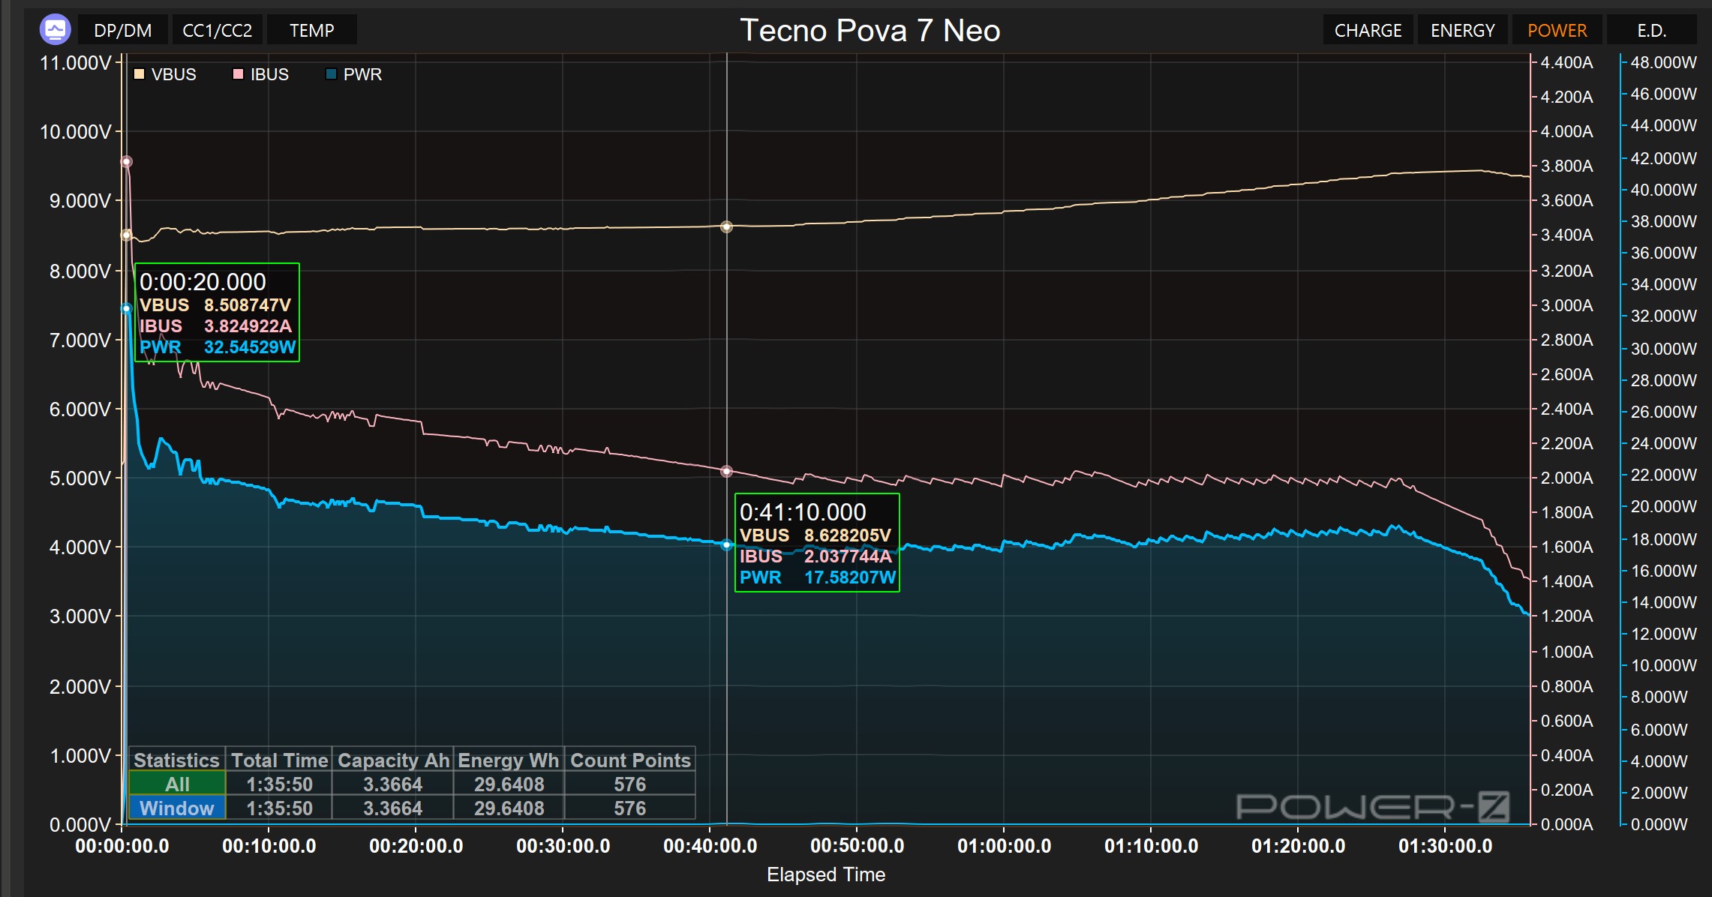
Task: Click the Tecno Pova 7 Neo title
Action: pos(870,31)
